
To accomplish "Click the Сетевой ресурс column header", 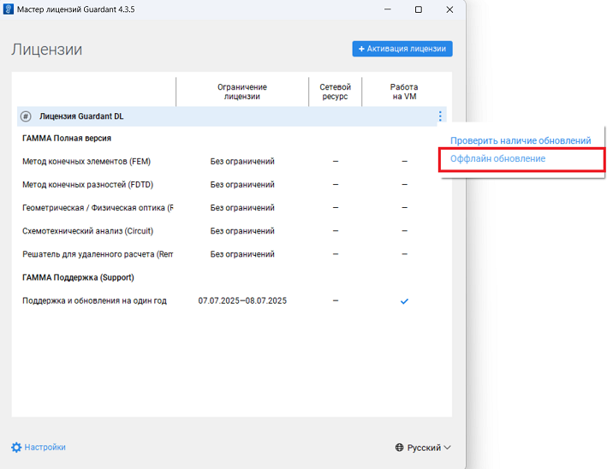I will pos(335,92).
